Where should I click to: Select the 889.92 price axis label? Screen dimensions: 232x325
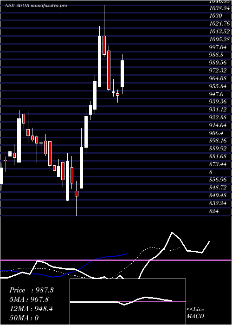pos(218,149)
